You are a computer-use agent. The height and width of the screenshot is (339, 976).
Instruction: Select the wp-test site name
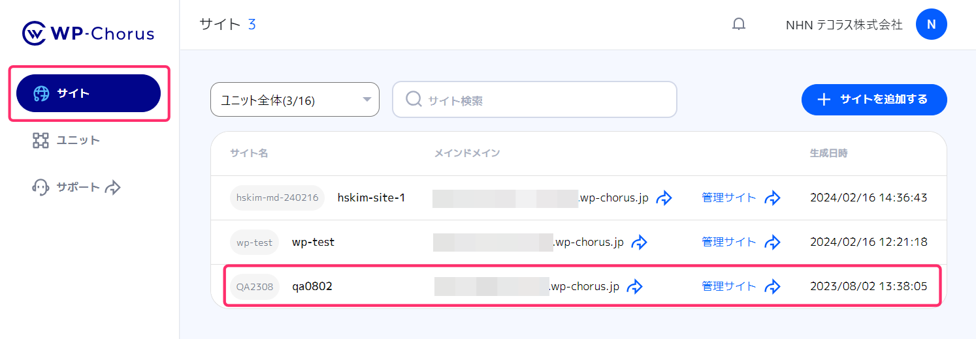pos(313,242)
